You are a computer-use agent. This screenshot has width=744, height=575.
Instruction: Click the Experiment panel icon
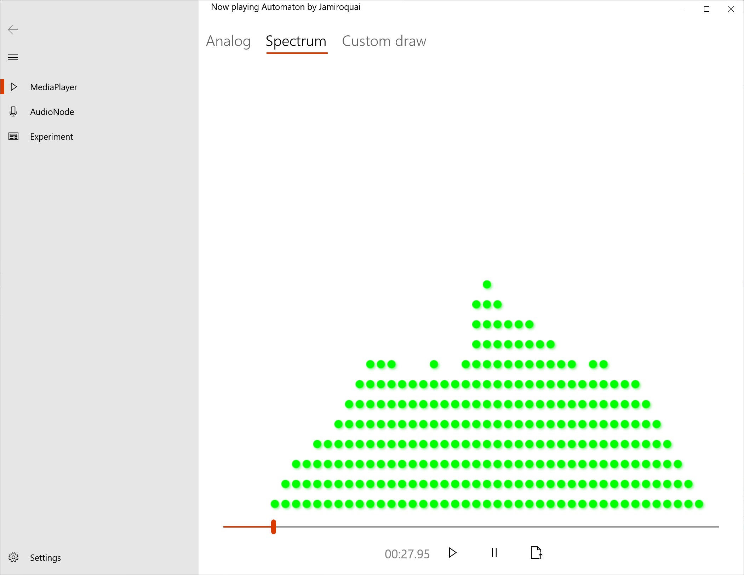point(13,136)
